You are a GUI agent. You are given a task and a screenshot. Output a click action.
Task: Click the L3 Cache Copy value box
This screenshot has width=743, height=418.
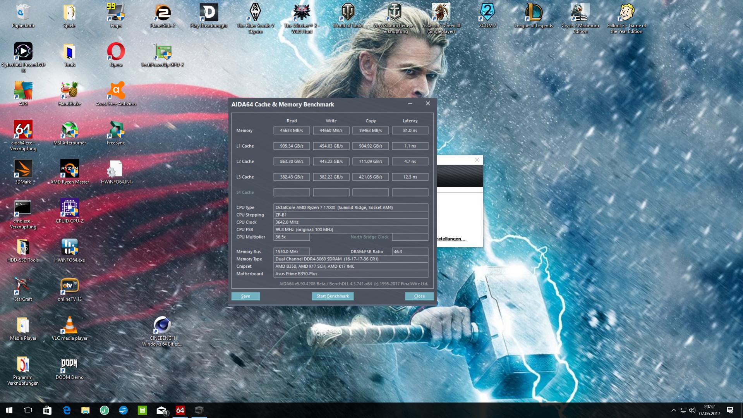point(371,177)
